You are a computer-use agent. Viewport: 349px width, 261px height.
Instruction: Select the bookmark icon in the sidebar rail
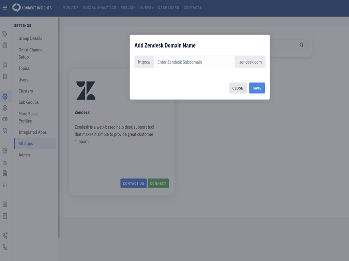coord(5,77)
